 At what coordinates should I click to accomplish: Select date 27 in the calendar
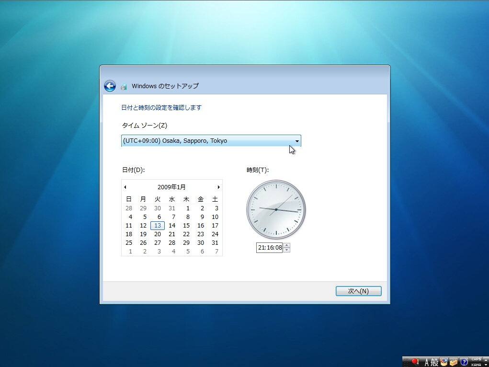(x=158, y=243)
